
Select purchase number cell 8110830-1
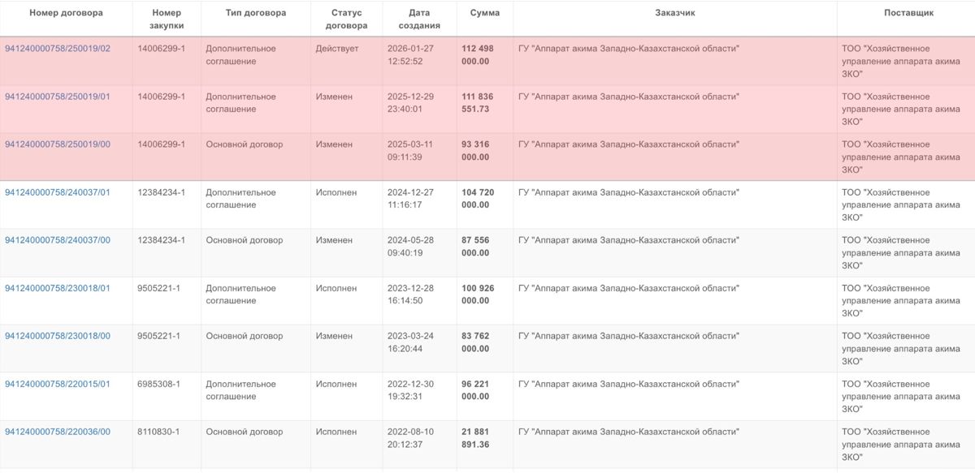158,432
